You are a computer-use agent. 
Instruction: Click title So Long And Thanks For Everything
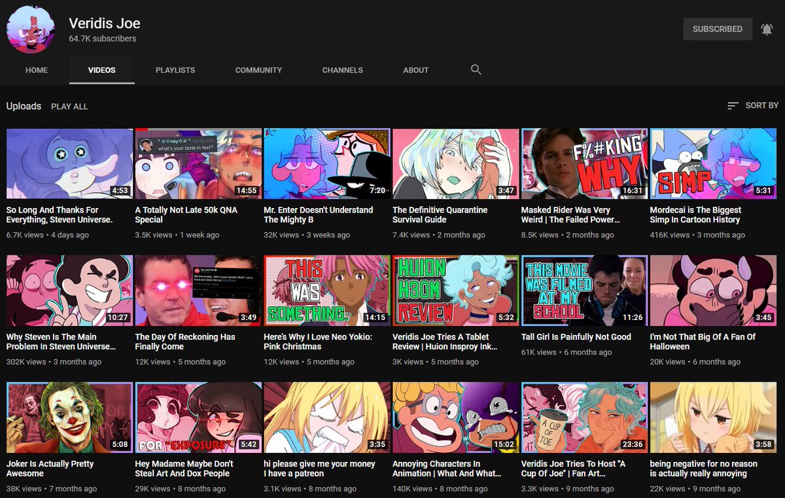point(60,215)
